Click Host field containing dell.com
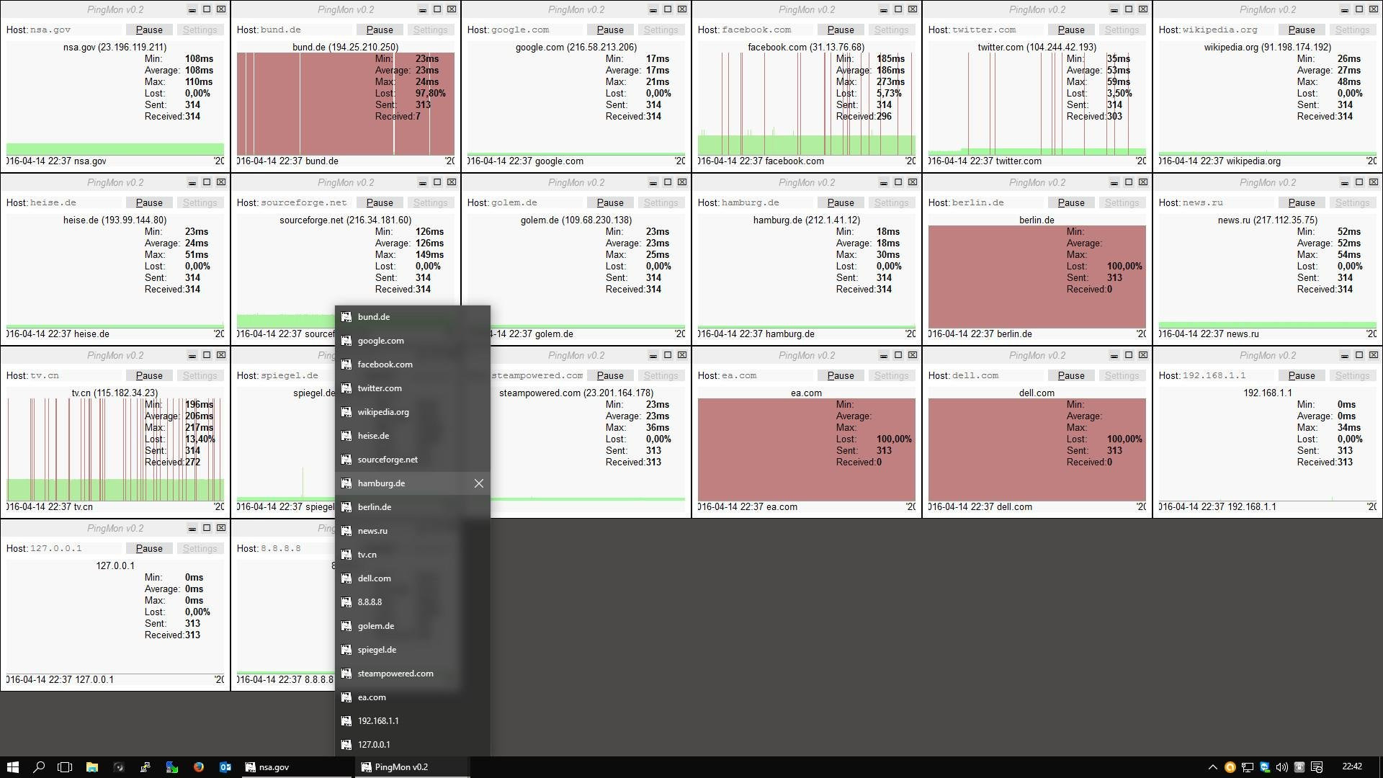Screen dimensions: 1383x778 click(998, 376)
